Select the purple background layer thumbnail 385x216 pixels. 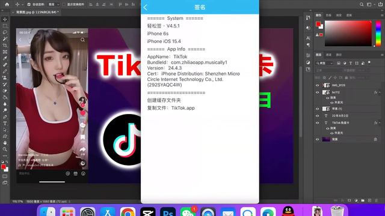click(x=326, y=139)
